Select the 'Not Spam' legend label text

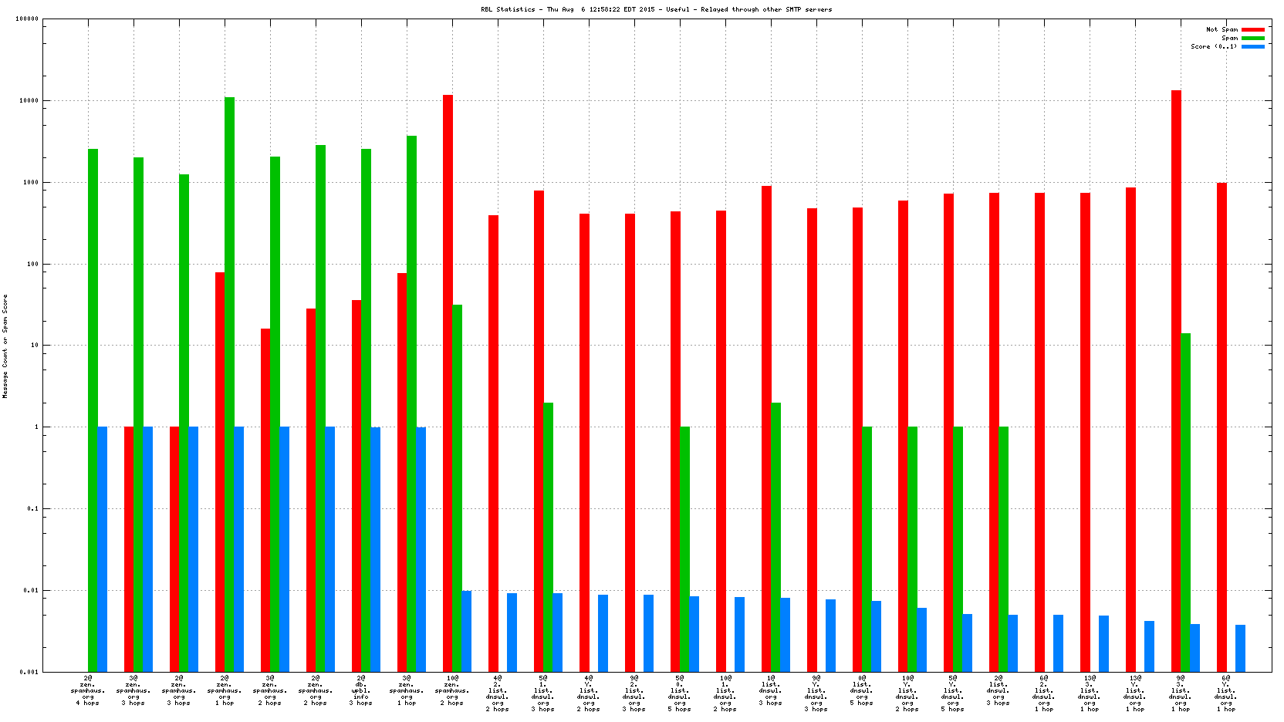coord(1221,29)
